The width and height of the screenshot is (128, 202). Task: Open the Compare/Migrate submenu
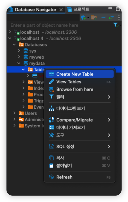(80, 120)
